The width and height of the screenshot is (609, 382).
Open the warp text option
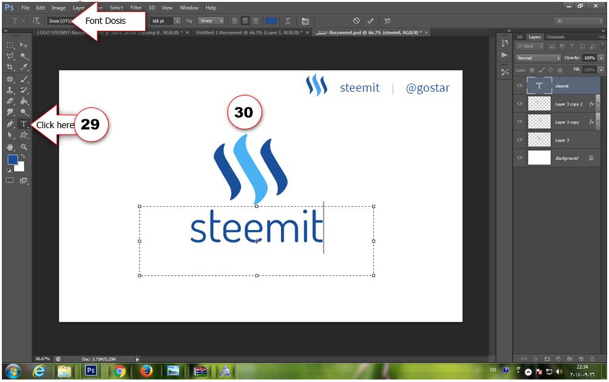click(287, 21)
